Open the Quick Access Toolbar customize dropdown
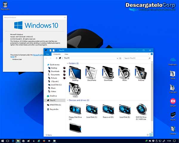Viewport: 179px width, 143px height. coord(56,50)
